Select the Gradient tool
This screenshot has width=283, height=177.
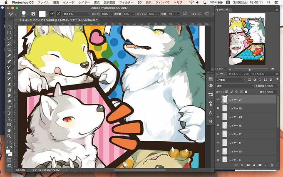(9, 90)
